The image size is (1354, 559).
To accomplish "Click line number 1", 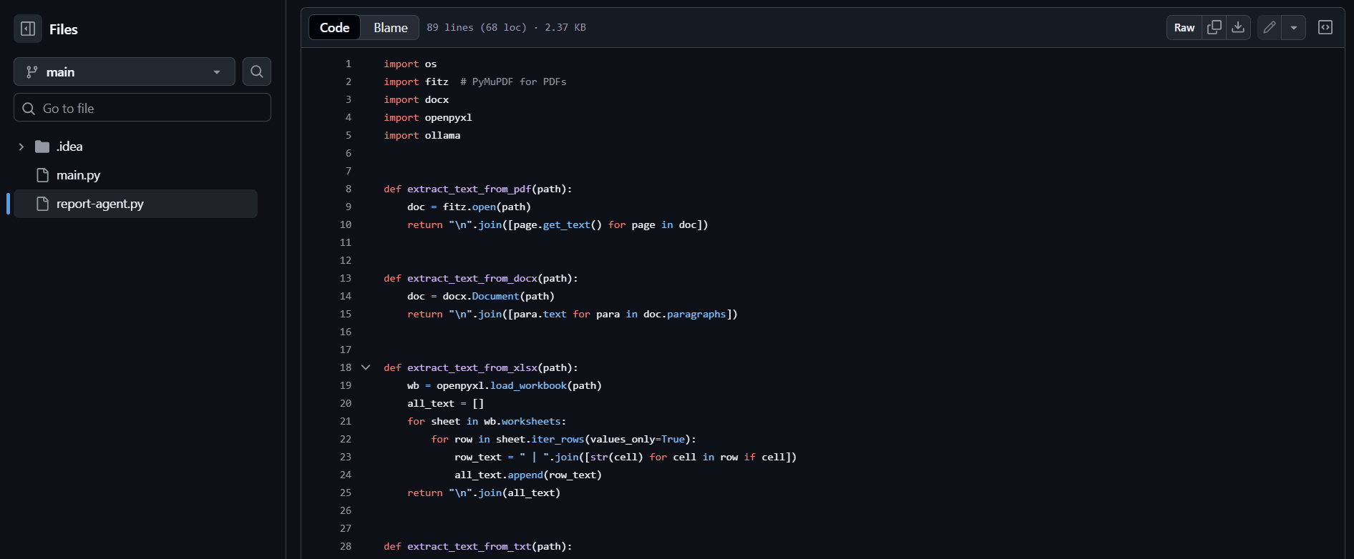I will click(x=349, y=64).
